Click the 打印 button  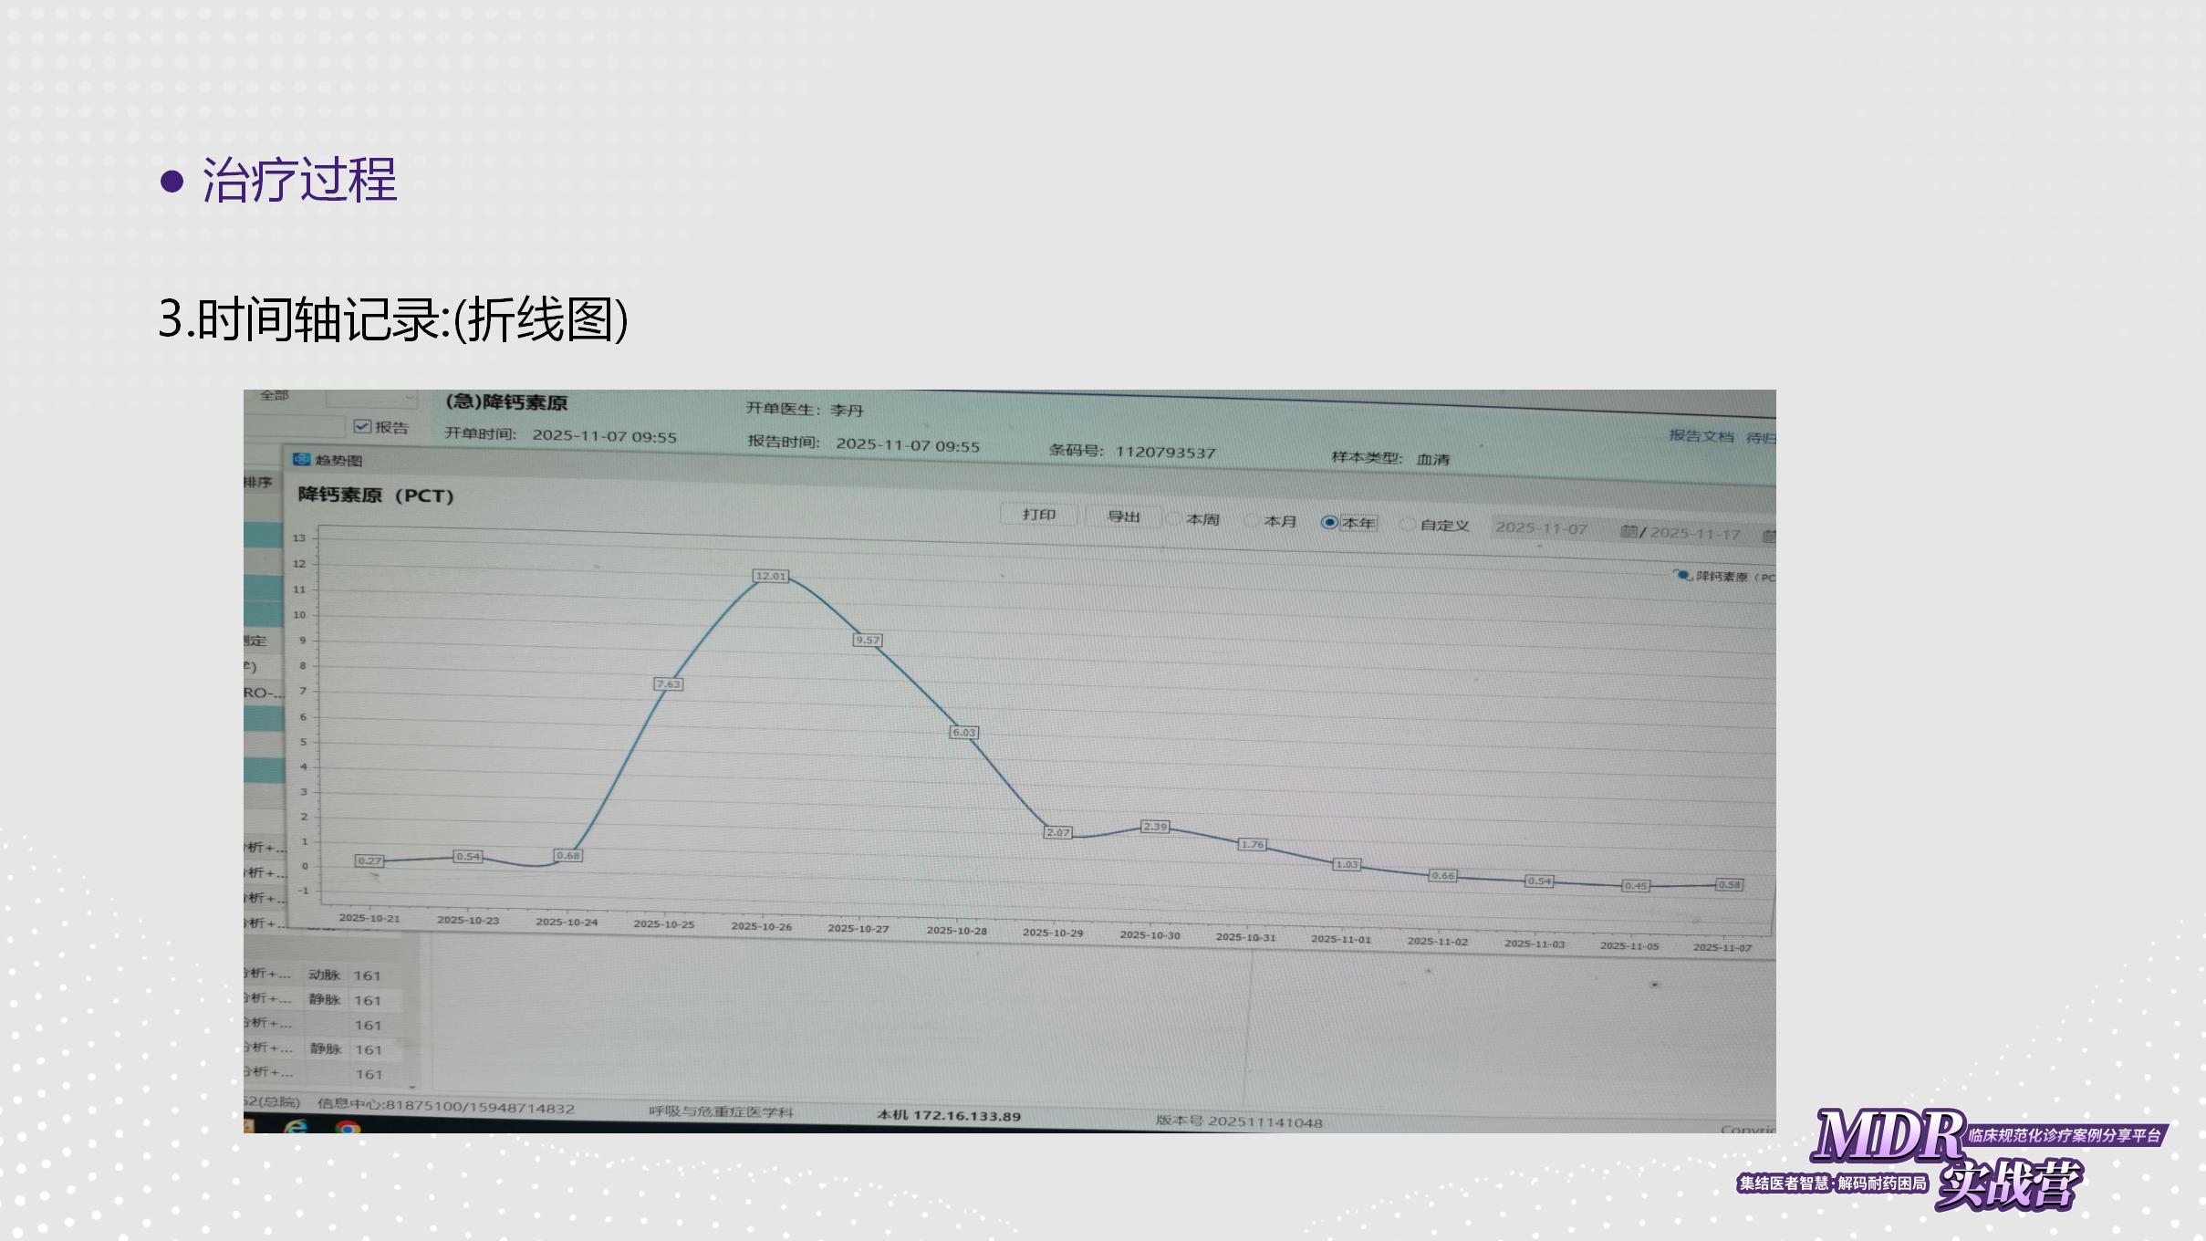coord(1038,515)
